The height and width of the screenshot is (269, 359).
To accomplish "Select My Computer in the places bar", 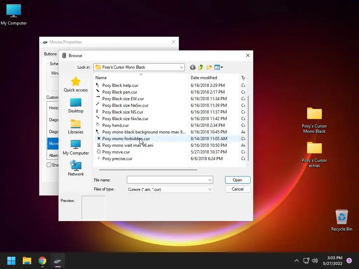I will [76, 147].
